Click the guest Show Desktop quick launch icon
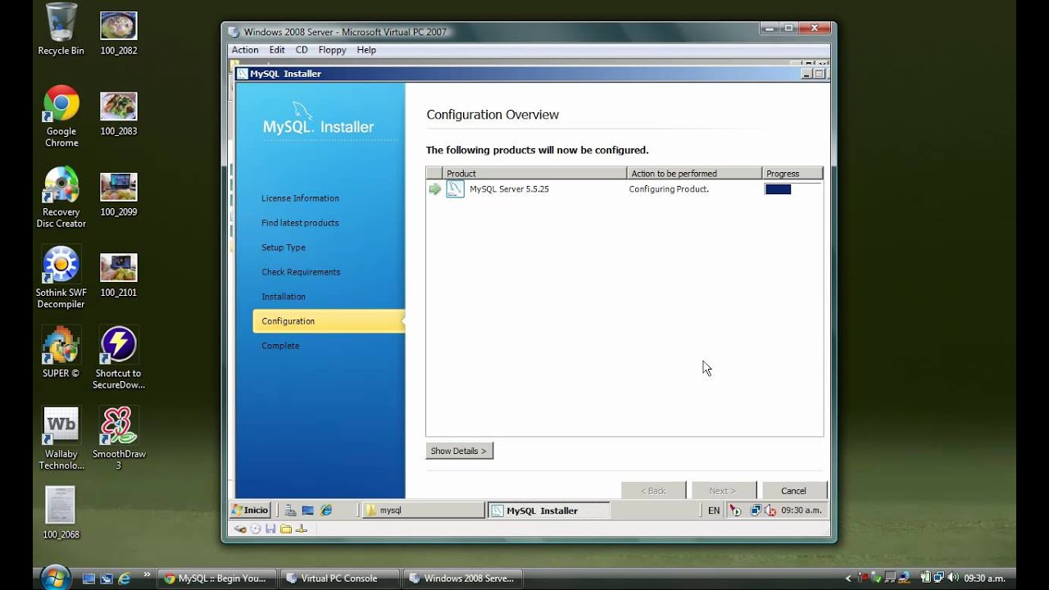This screenshot has width=1049, height=590. pyautogui.click(x=308, y=511)
